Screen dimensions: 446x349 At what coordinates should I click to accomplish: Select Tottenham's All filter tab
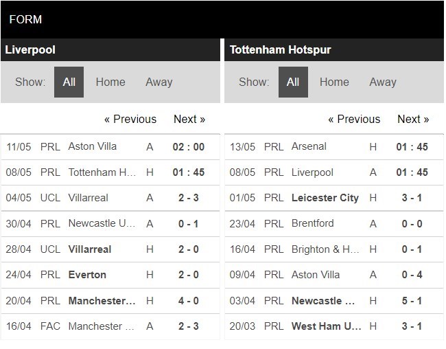pyautogui.click(x=293, y=82)
